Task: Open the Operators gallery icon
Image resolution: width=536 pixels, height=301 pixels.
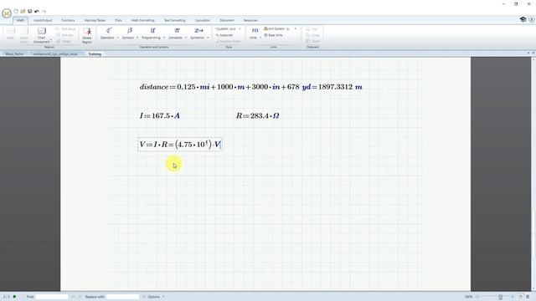Action: (x=109, y=31)
